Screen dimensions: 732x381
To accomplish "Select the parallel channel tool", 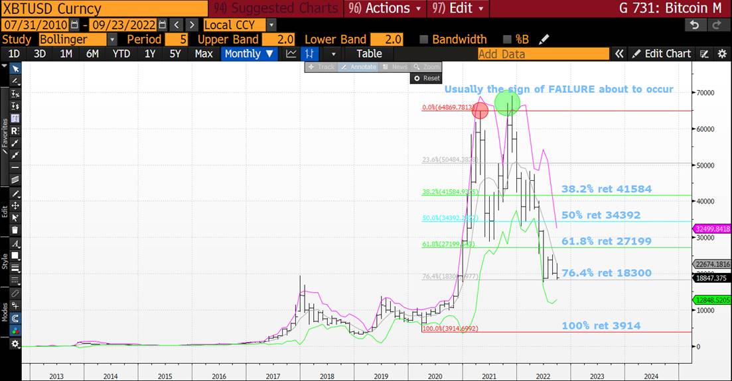I will [x=15, y=180].
